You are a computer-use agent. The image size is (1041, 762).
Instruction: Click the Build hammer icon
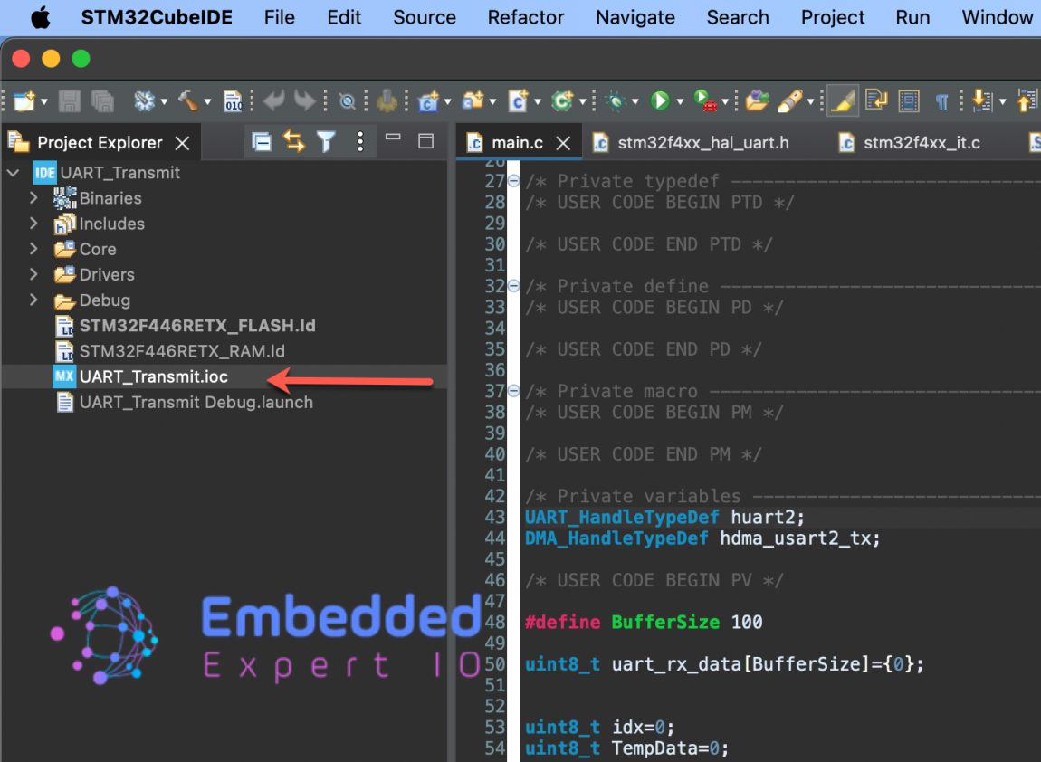coord(187,101)
